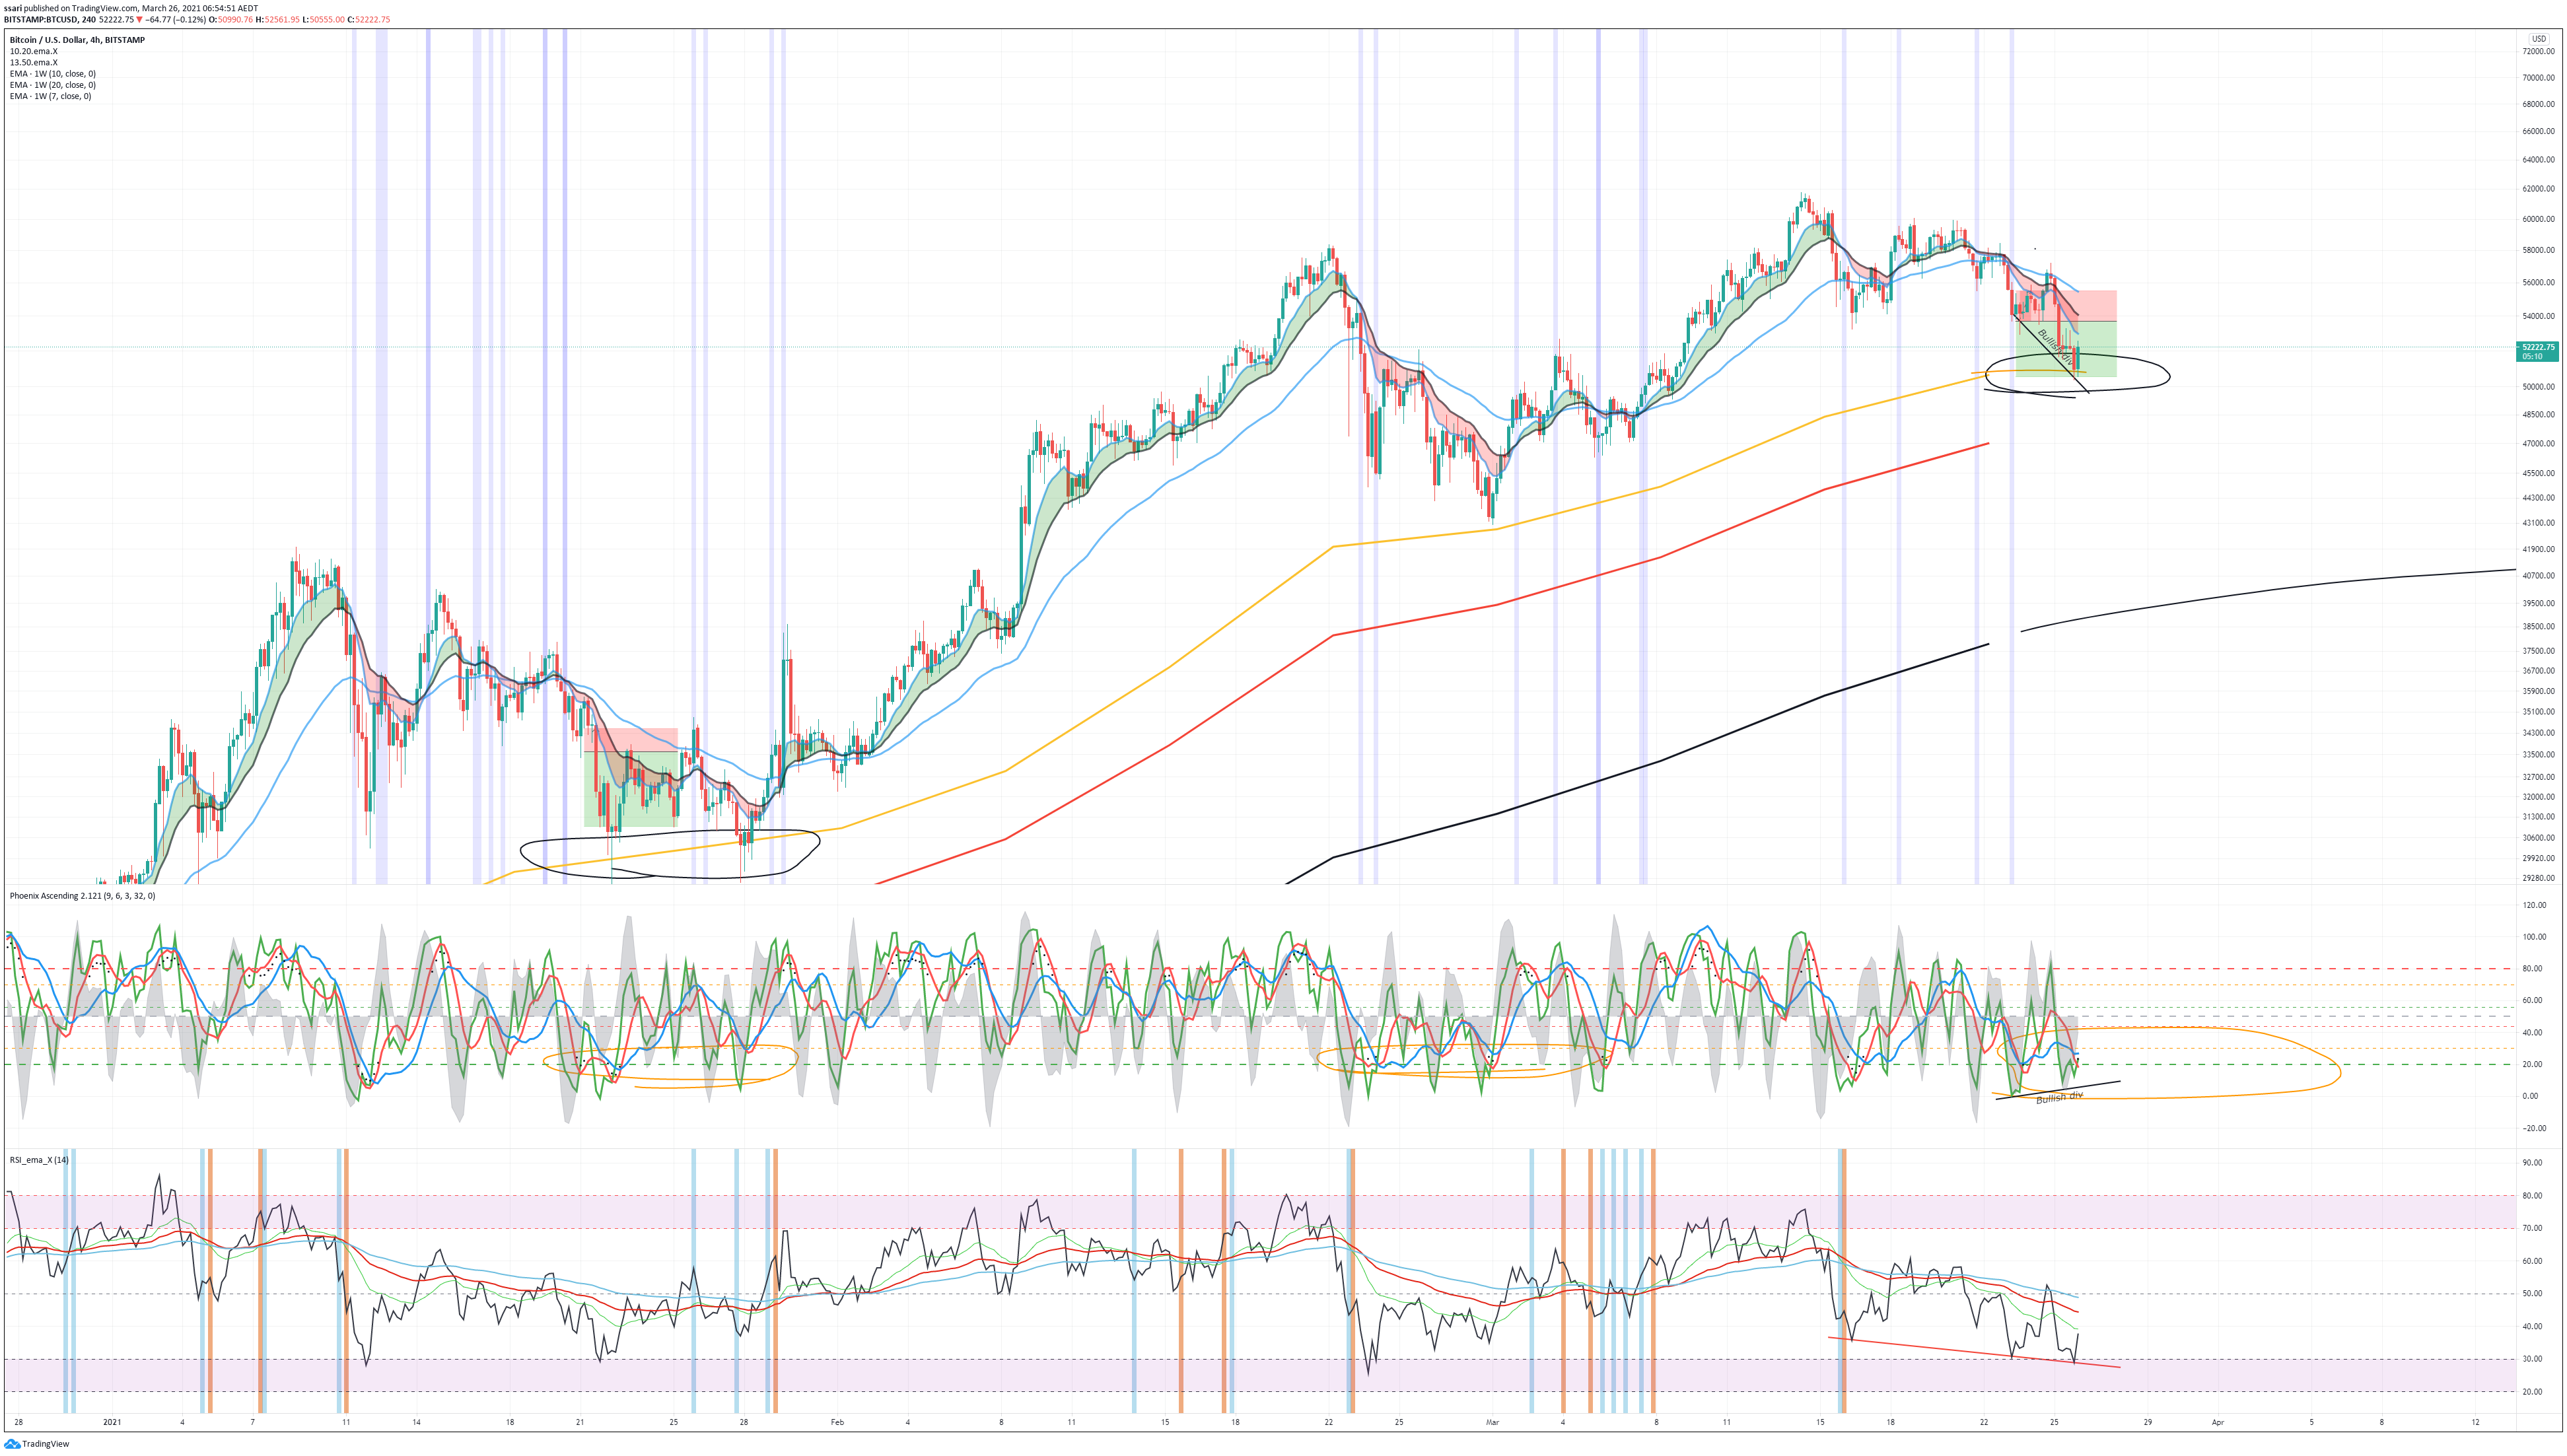Click the 'March 26, 2021 06:54:51 AEDT' timestamp

click(x=200, y=8)
